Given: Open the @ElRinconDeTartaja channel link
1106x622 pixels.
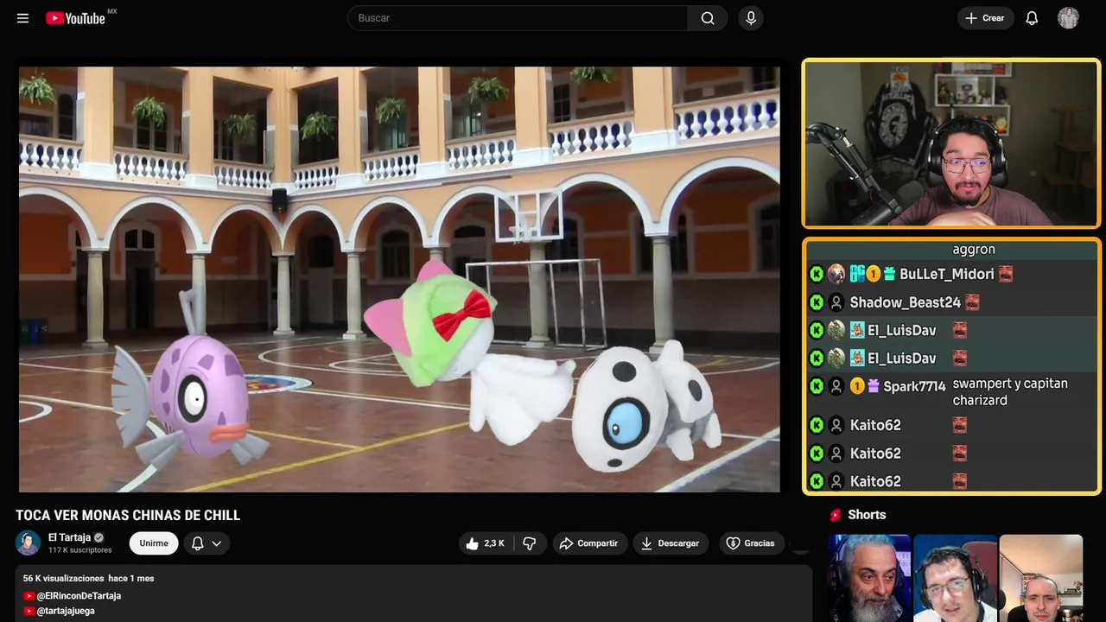Looking at the screenshot, I should tap(79, 596).
